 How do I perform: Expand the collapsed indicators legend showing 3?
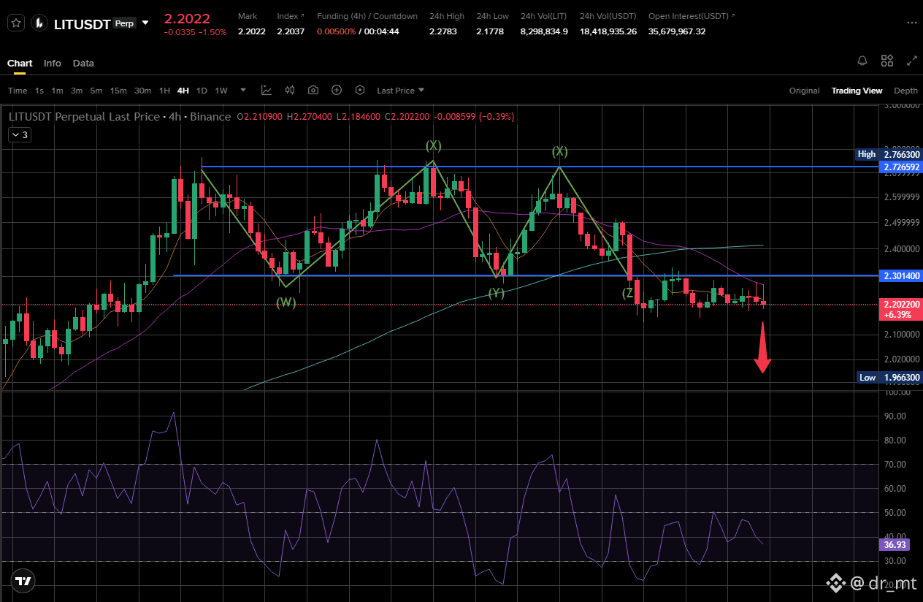click(19, 134)
